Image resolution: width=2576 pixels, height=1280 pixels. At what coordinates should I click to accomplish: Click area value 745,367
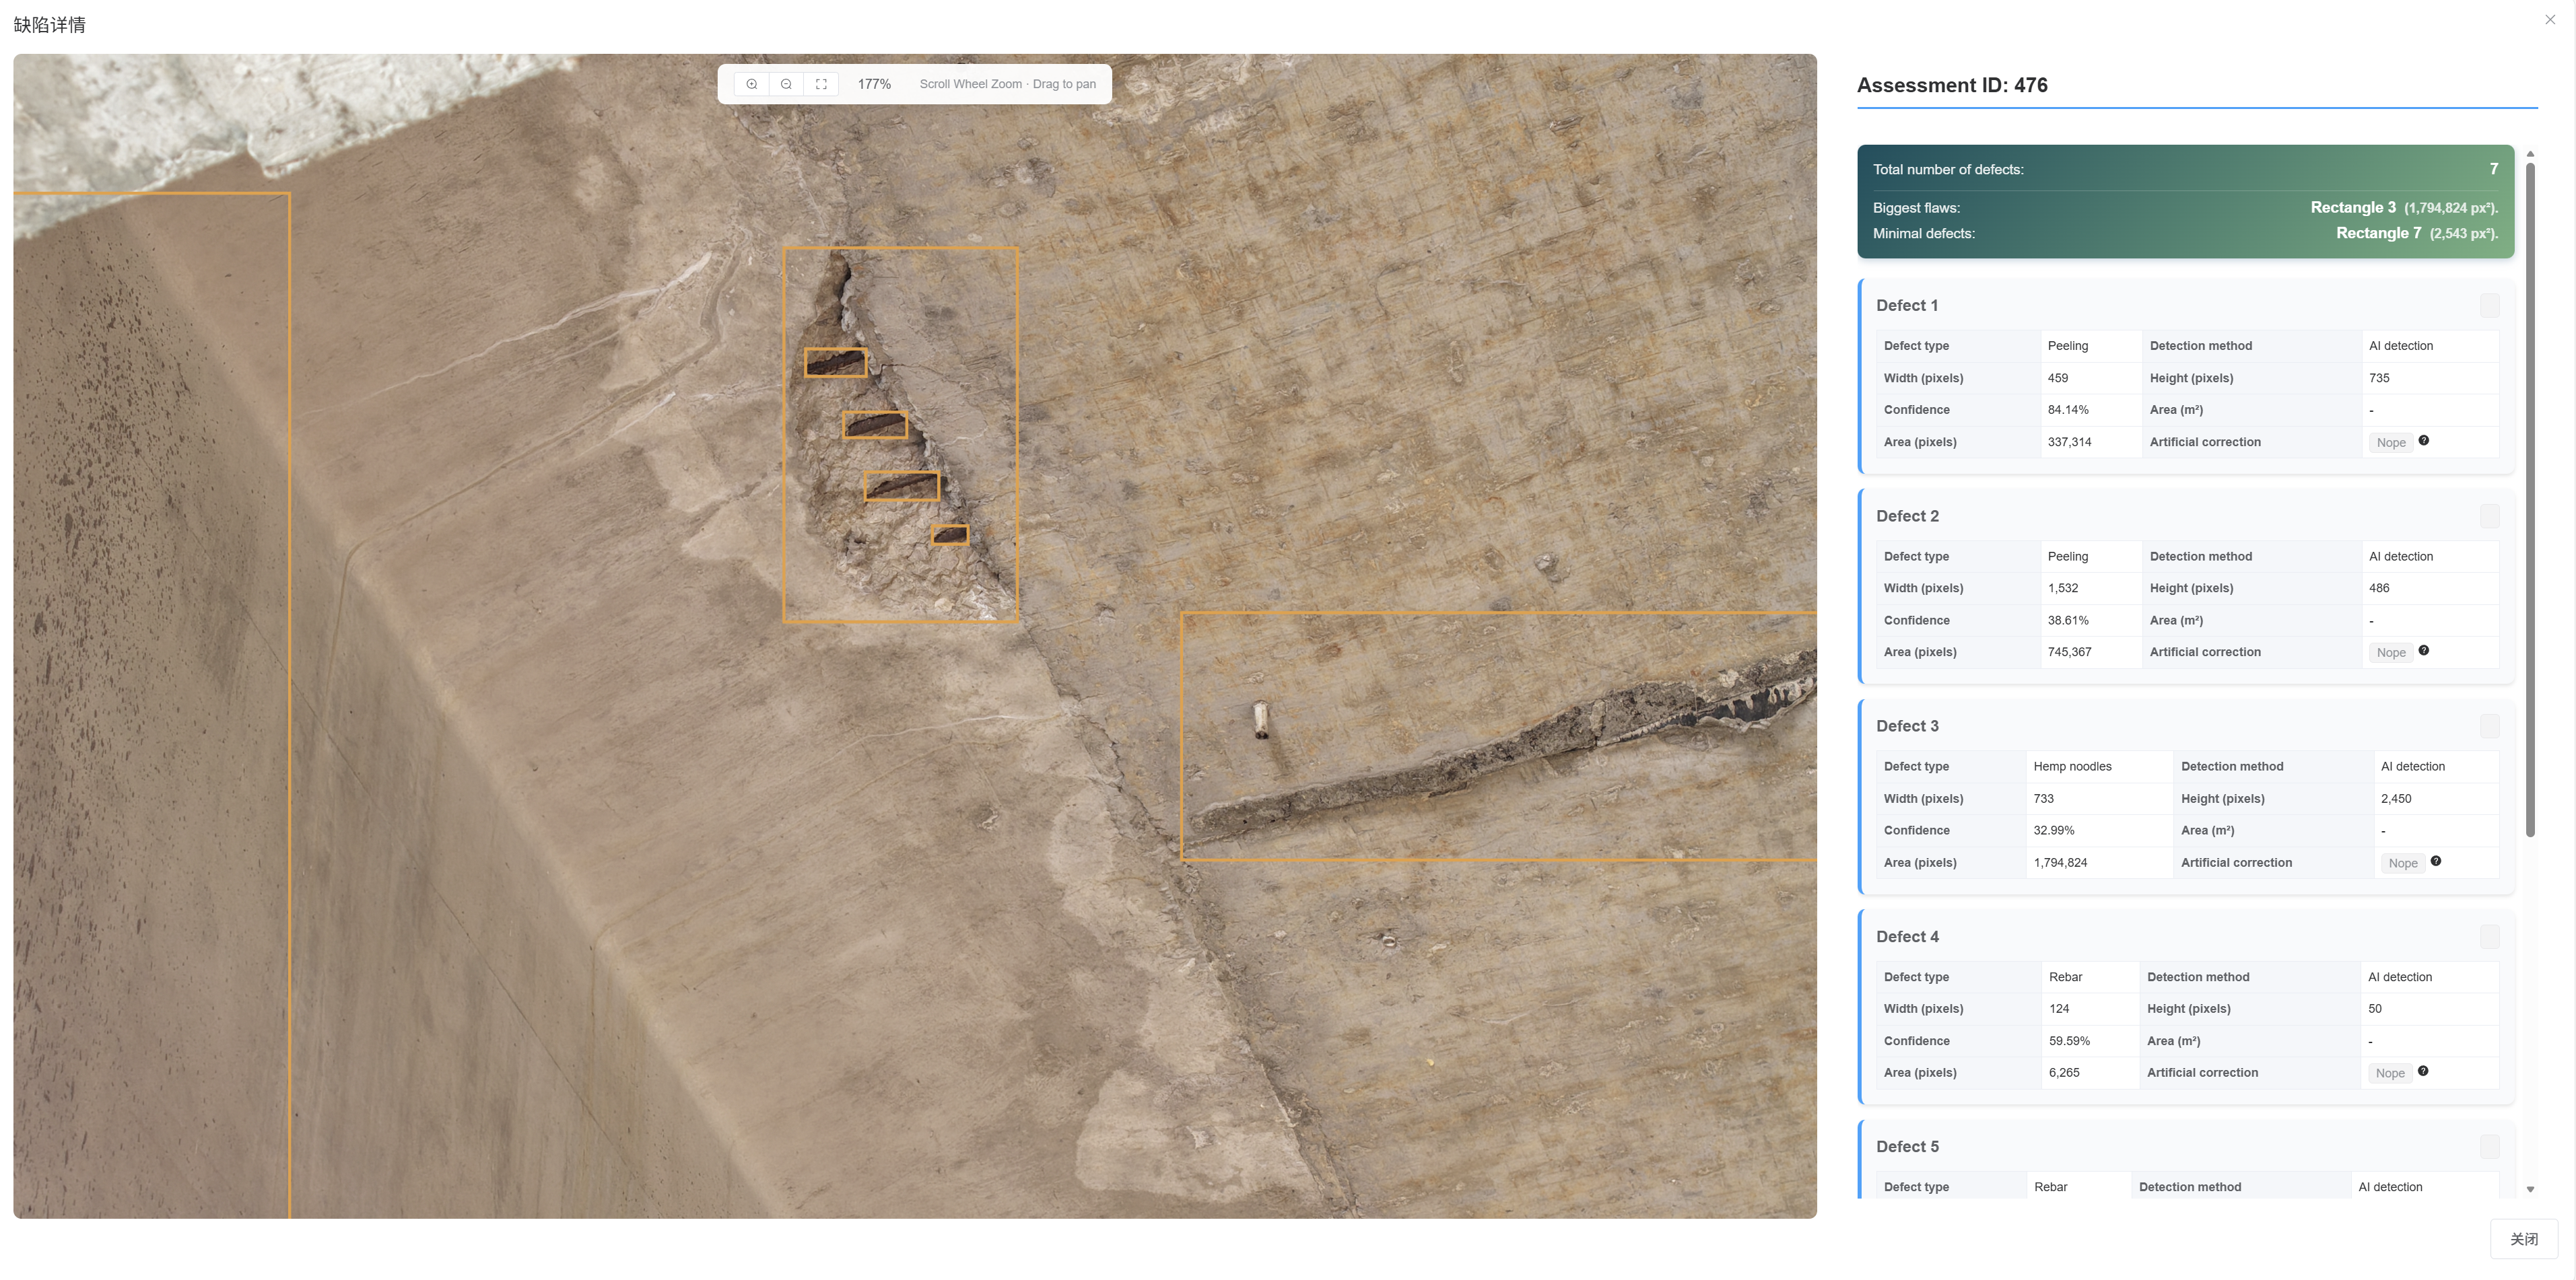[x=2069, y=651]
